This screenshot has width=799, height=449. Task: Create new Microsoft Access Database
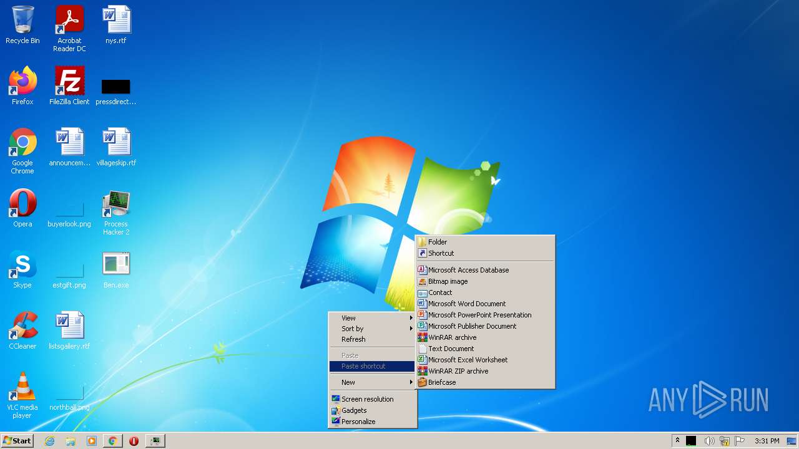[x=485, y=270]
